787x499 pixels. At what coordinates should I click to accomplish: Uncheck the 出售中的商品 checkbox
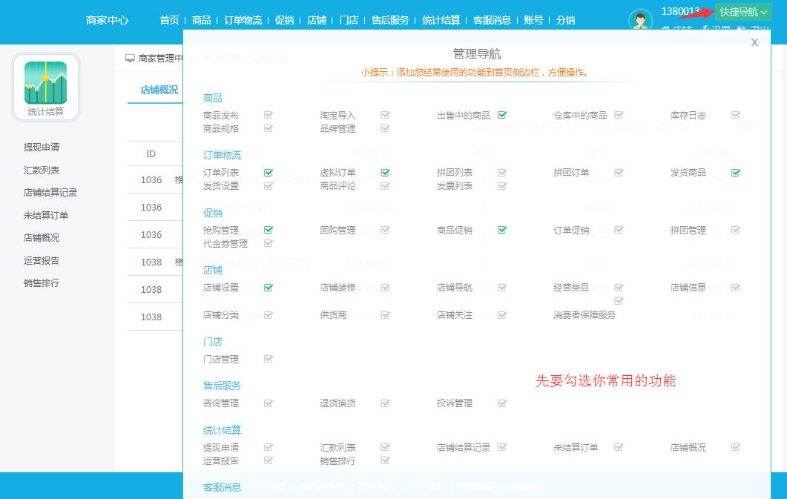click(x=502, y=115)
